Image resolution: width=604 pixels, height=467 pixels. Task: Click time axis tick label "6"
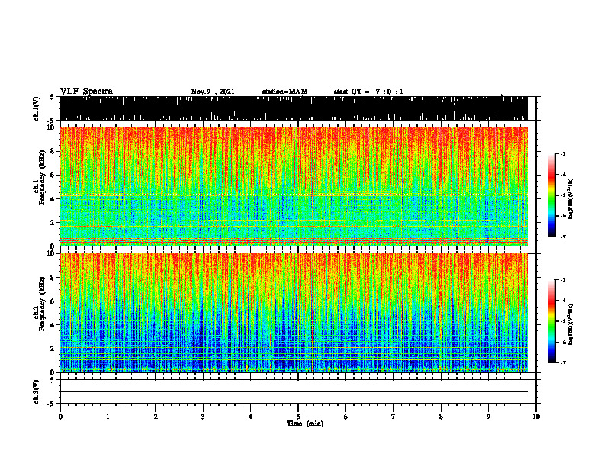coord(346,417)
